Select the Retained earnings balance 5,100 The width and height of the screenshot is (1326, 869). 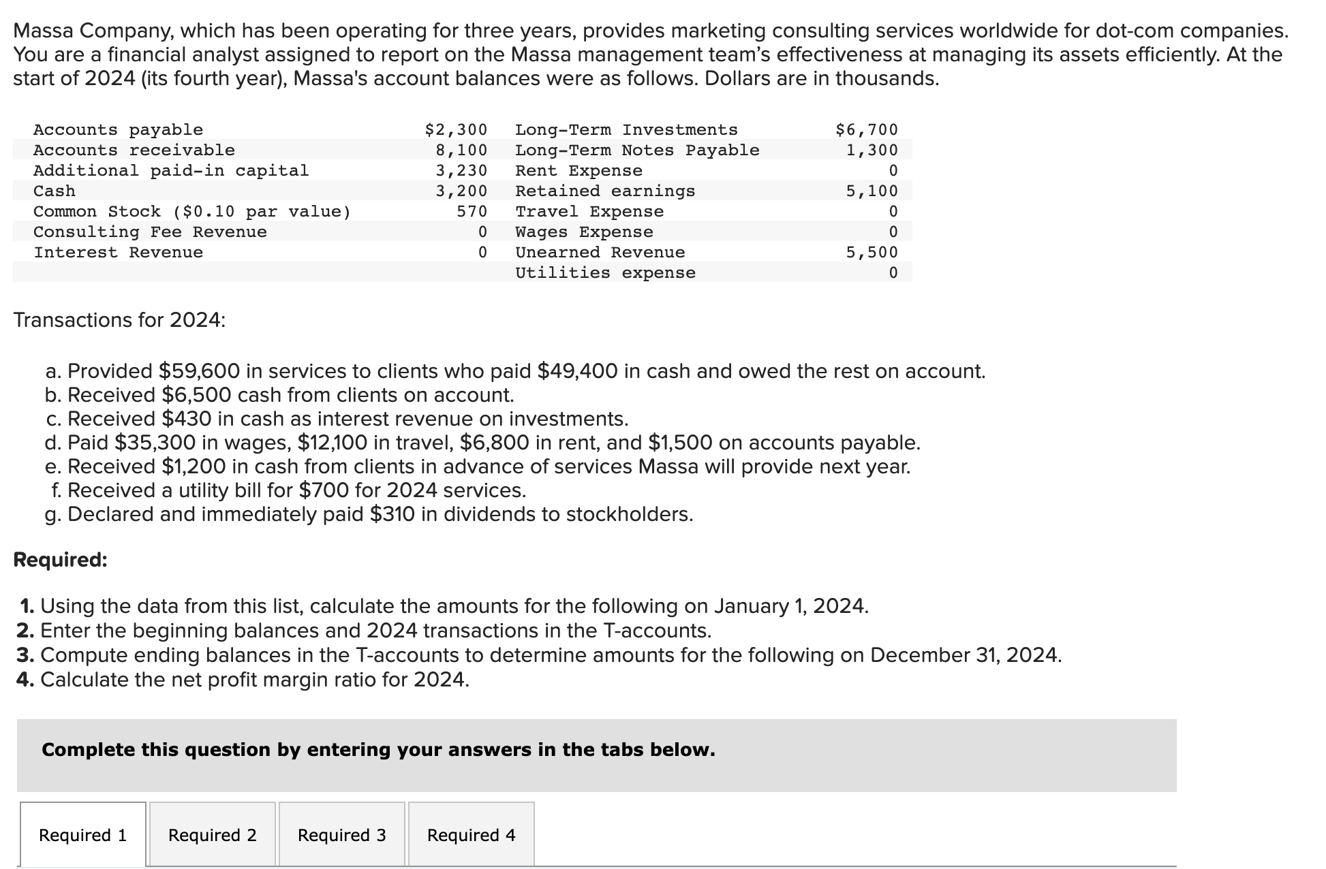click(x=872, y=190)
